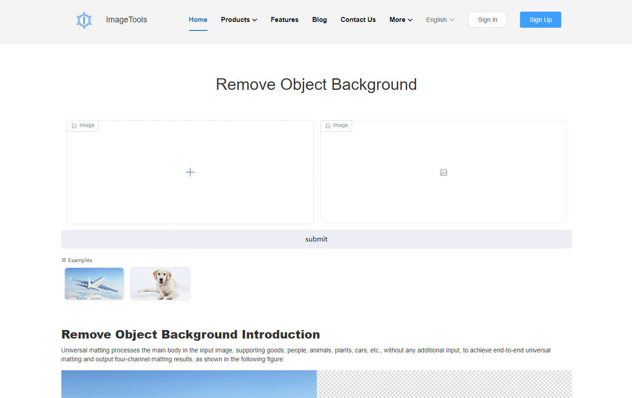This screenshot has width=632, height=398.
Task: Navigate to the Blog page
Action: click(x=319, y=20)
